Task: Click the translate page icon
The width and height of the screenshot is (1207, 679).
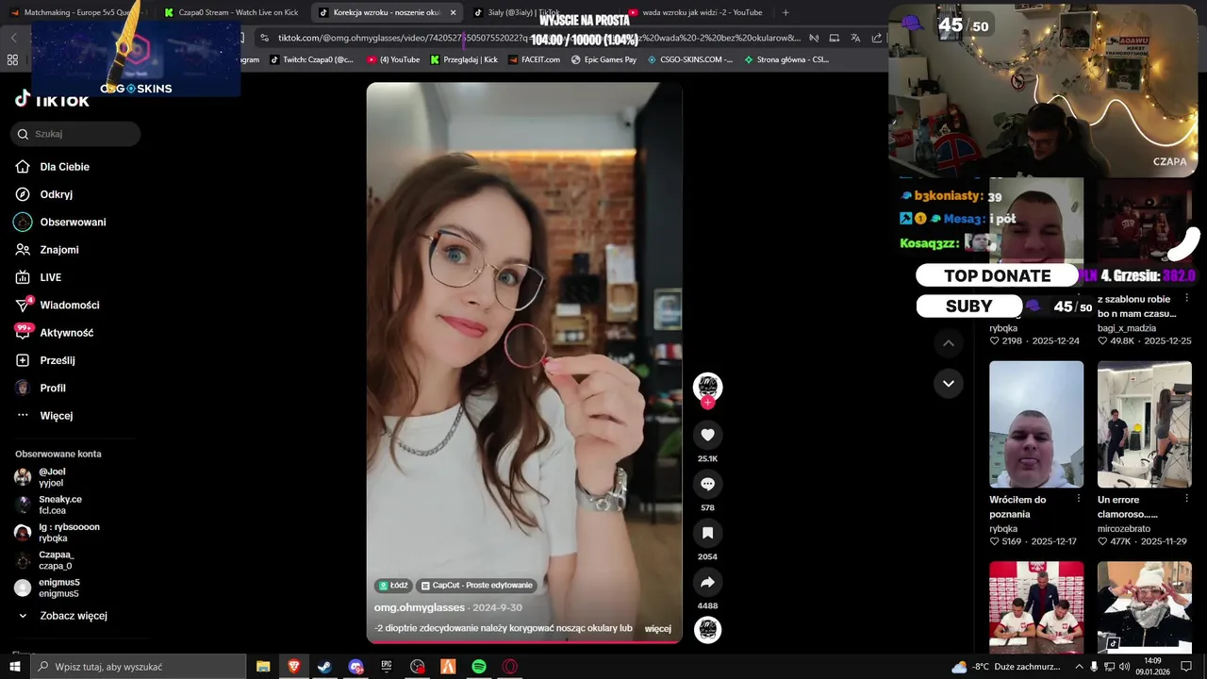Action: point(855,38)
